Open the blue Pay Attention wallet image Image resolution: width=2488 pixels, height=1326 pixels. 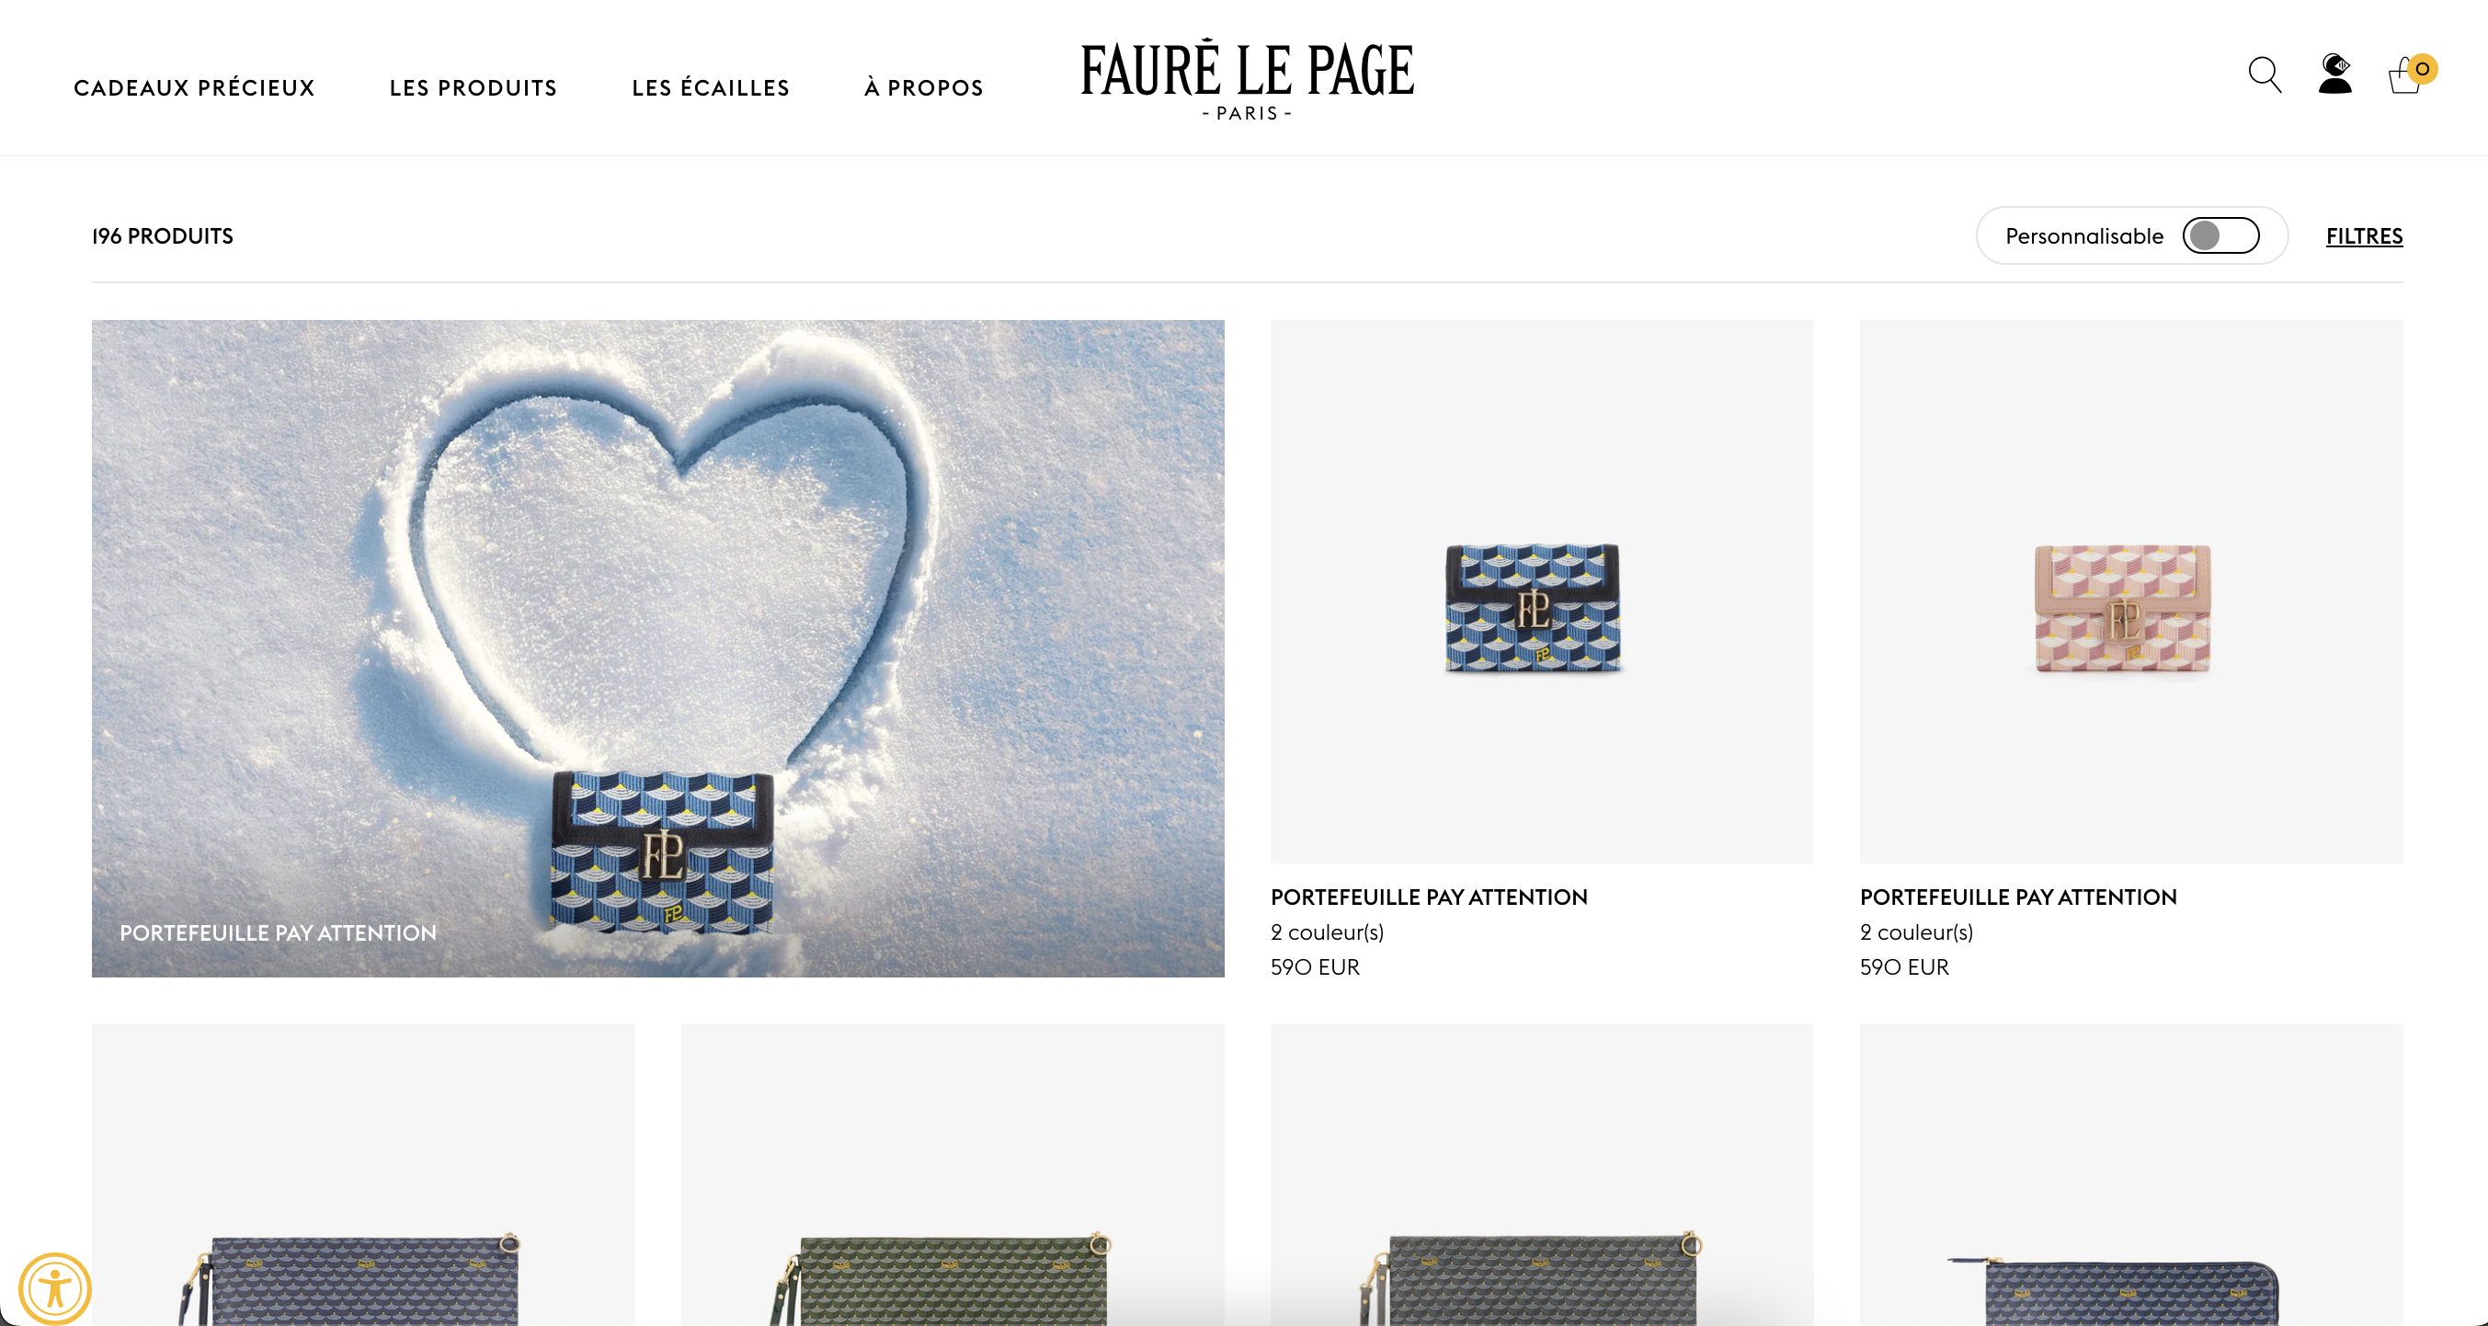pos(1542,591)
